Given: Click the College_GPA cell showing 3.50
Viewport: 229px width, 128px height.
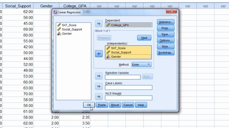Looking at the screenshot, I should point(75,123).
